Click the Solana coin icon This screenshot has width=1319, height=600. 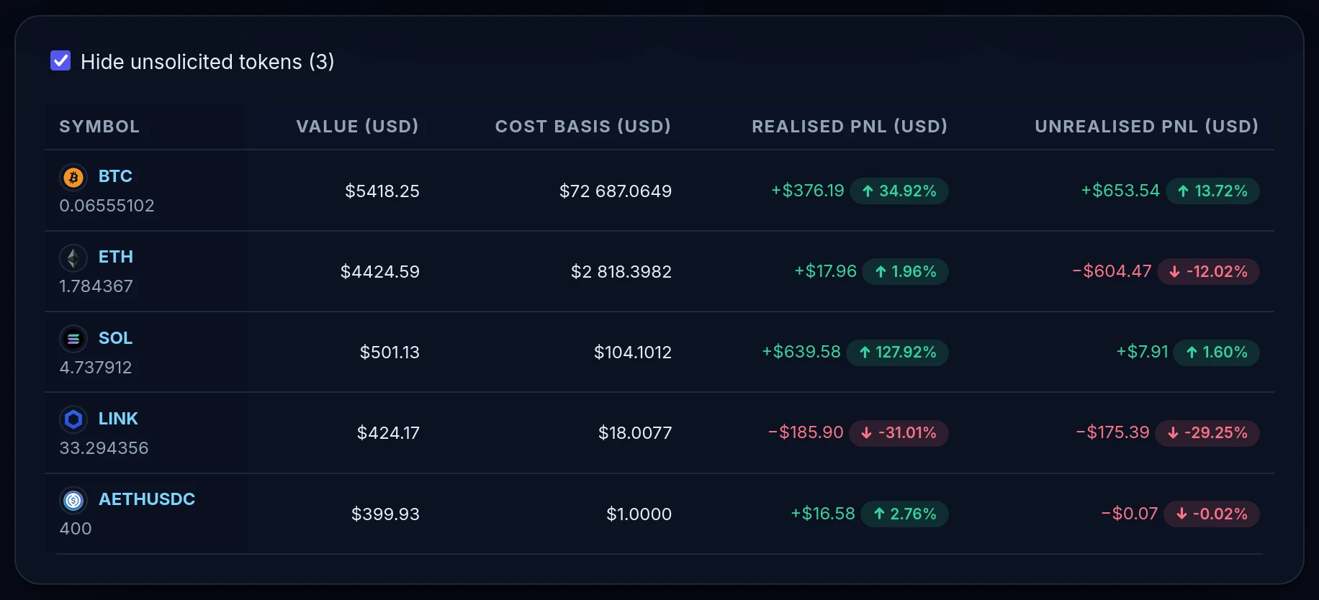point(73,338)
